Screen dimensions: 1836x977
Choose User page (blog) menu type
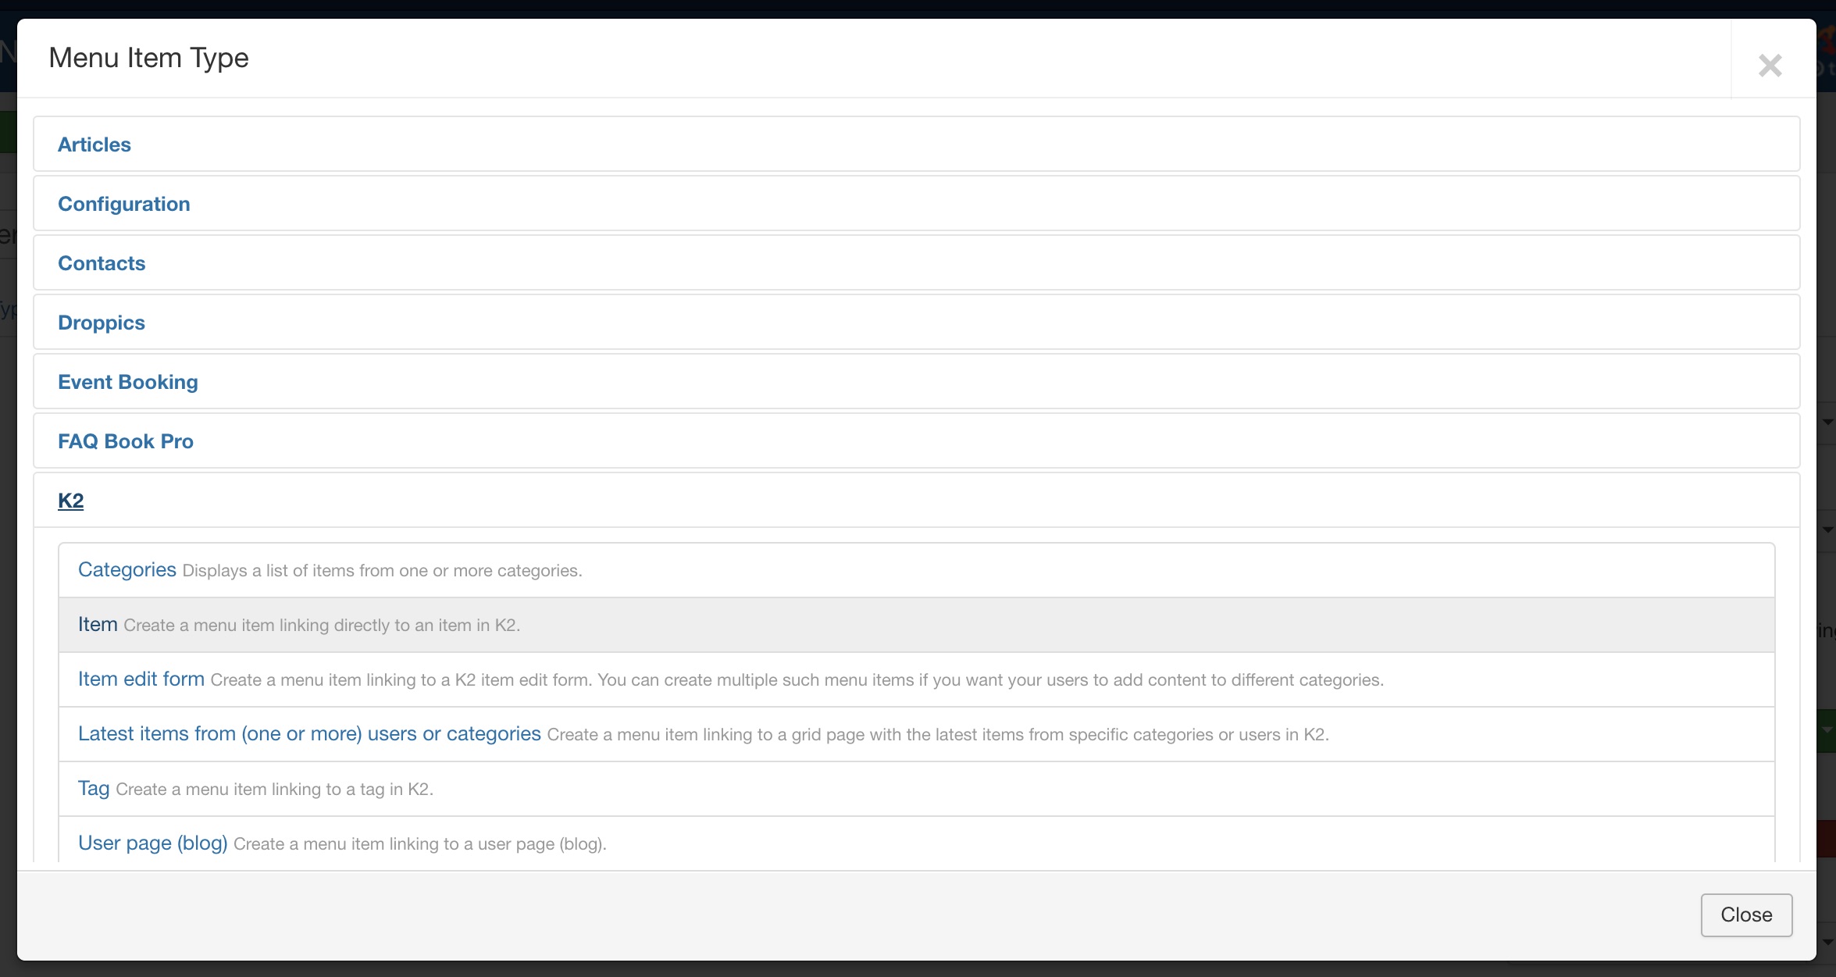[917, 840]
